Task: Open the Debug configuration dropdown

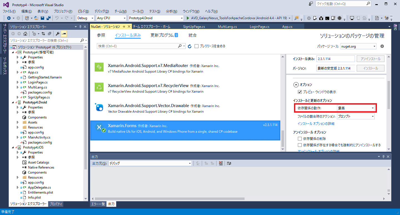Action: pos(86,18)
